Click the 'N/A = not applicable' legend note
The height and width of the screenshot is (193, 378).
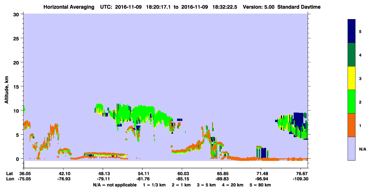click(x=115, y=185)
